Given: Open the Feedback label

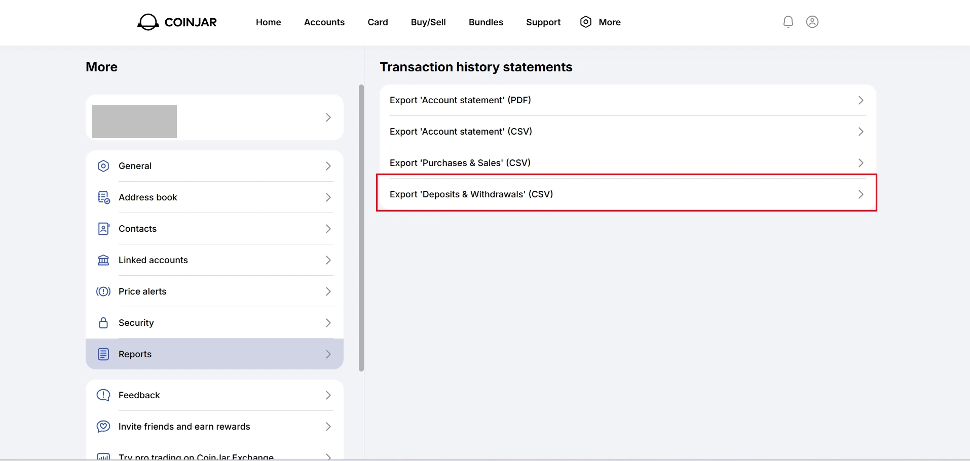Looking at the screenshot, I should (x=139, y=395).
